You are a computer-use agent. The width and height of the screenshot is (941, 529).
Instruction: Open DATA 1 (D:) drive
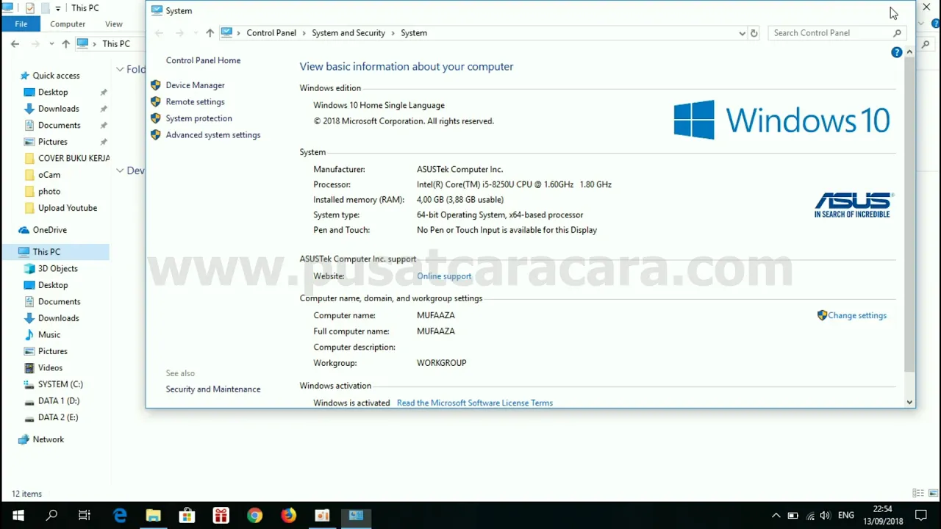pos(58,400)
